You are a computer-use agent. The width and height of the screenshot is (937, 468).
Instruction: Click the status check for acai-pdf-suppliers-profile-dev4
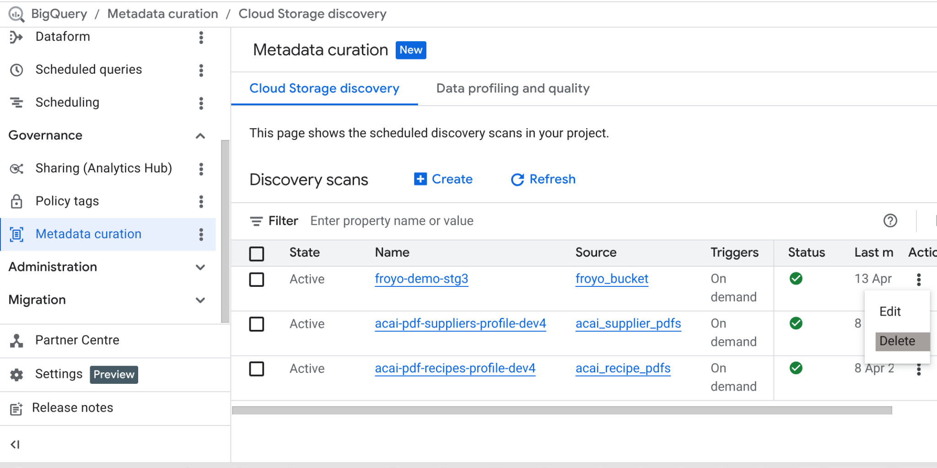click(796, 323)
